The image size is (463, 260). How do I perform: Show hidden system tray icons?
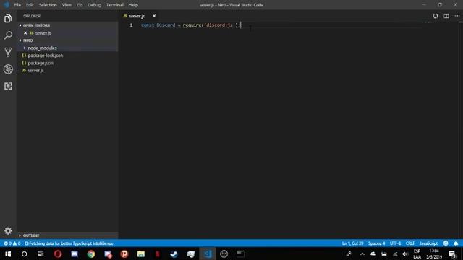pos(362,253)
